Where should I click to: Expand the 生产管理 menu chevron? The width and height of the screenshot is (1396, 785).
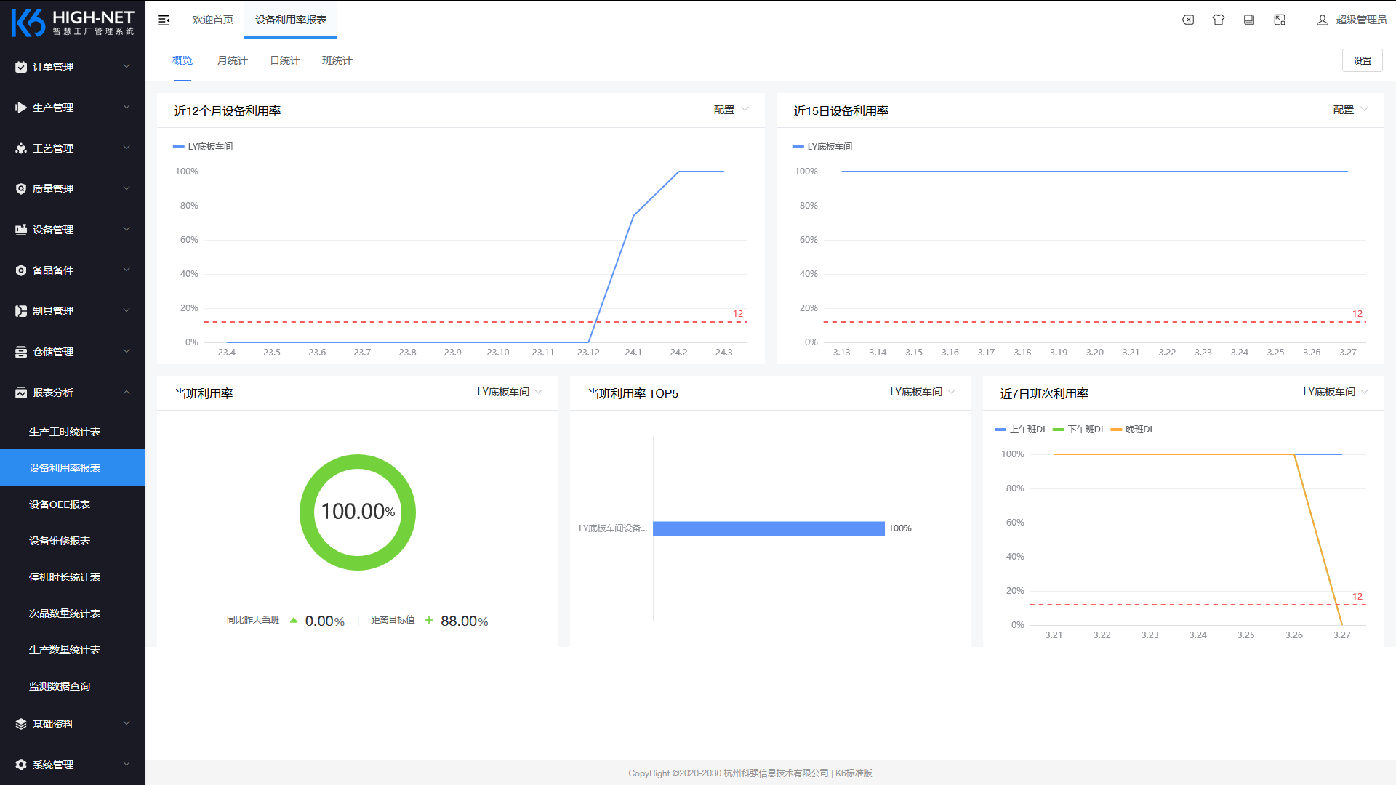[127, 107]
